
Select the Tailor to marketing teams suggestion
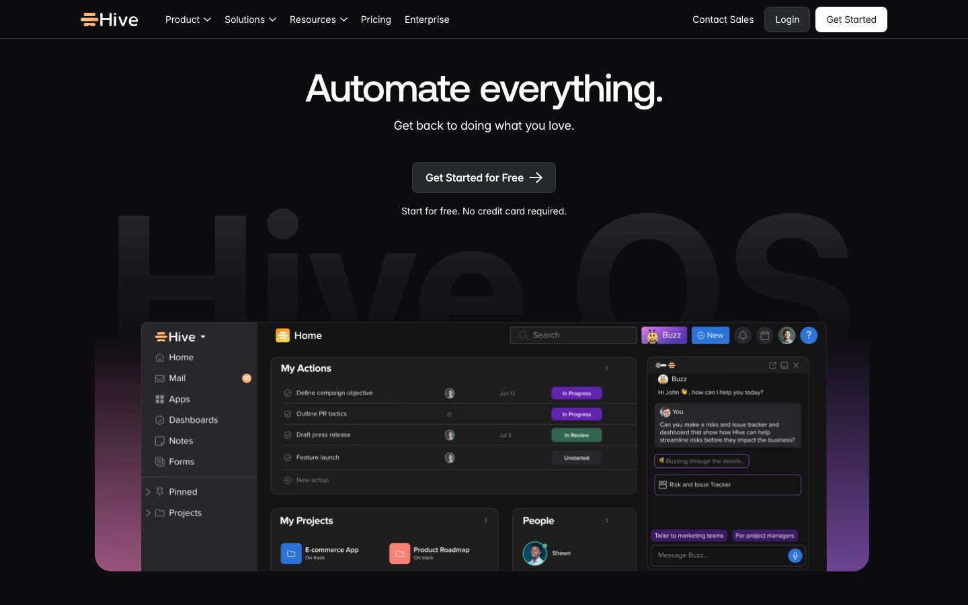pos(689,536)
